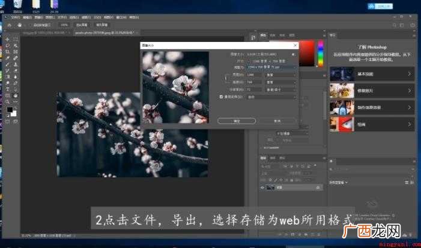The height and width of the screenshot is (248, 421).
Task: Click the foreground color swatch
Action: click(10, 109)
